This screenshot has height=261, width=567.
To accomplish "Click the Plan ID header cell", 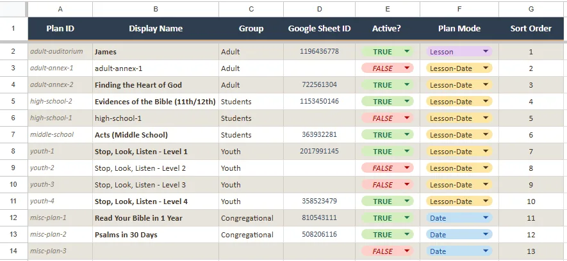I will [x=60, y=29].
